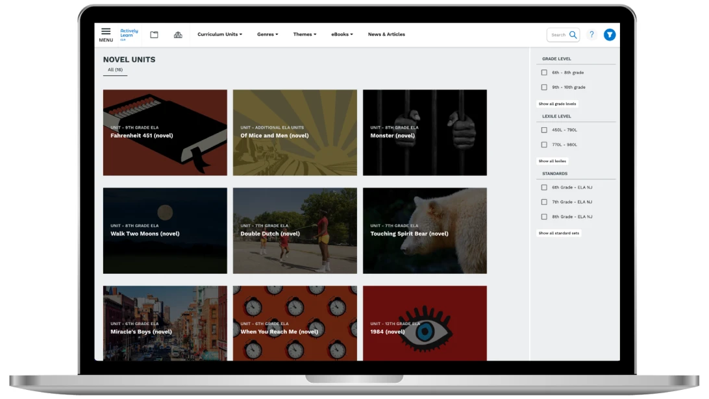Check the 7th Grade - ELA NJ standard

[x=544, y=202]
